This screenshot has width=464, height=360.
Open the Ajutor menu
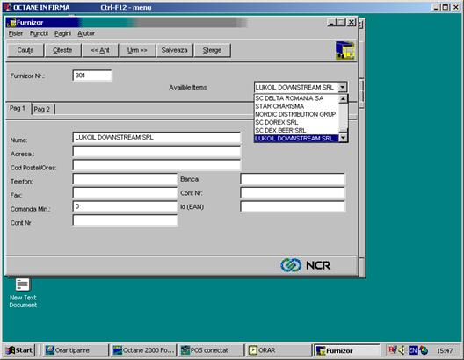[86, 33]
